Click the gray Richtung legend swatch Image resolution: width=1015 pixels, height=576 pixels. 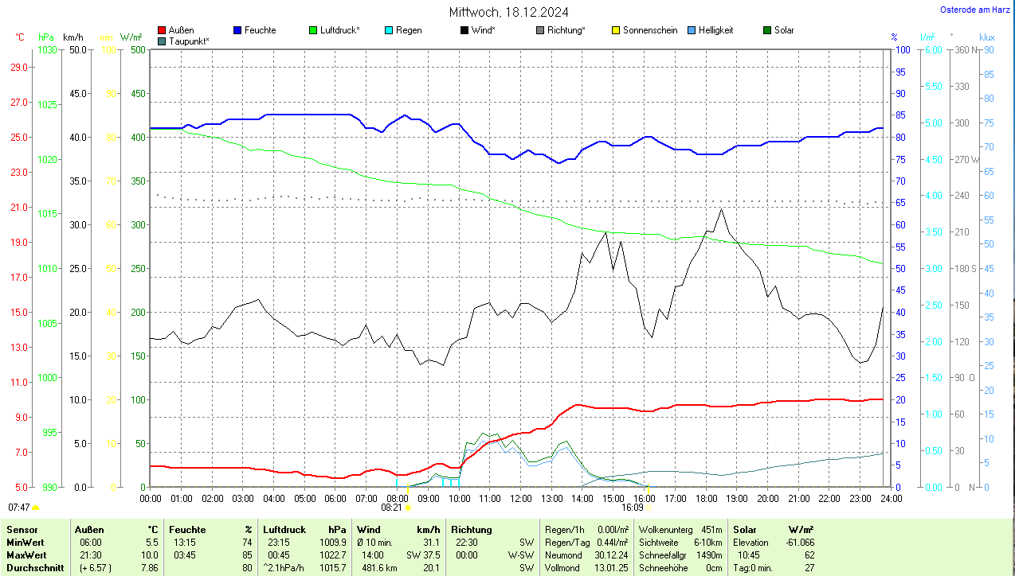point(540,30)
